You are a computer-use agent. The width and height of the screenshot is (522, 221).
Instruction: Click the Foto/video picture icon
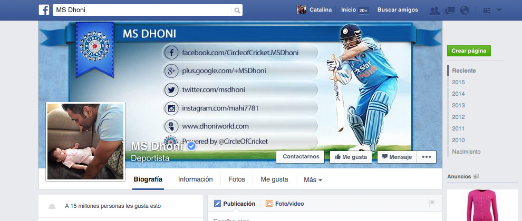(269, 204)
